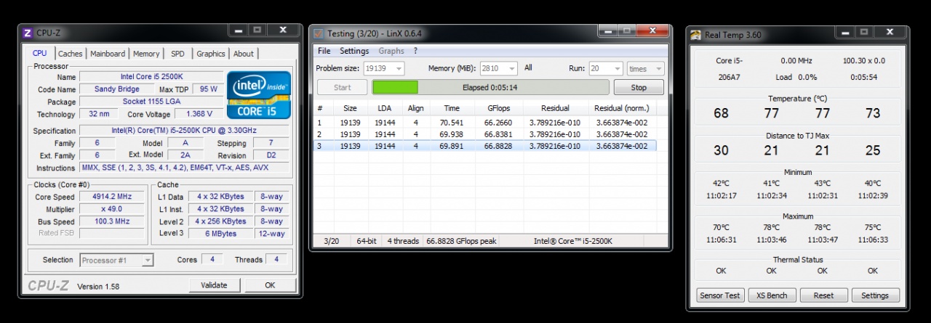Click the Reset button in Real Temp

coord(823,295)
